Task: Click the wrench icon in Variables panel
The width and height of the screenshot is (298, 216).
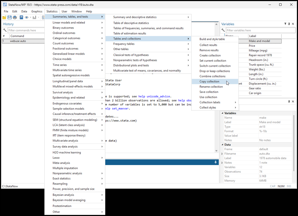Action: tap(223, 30)
